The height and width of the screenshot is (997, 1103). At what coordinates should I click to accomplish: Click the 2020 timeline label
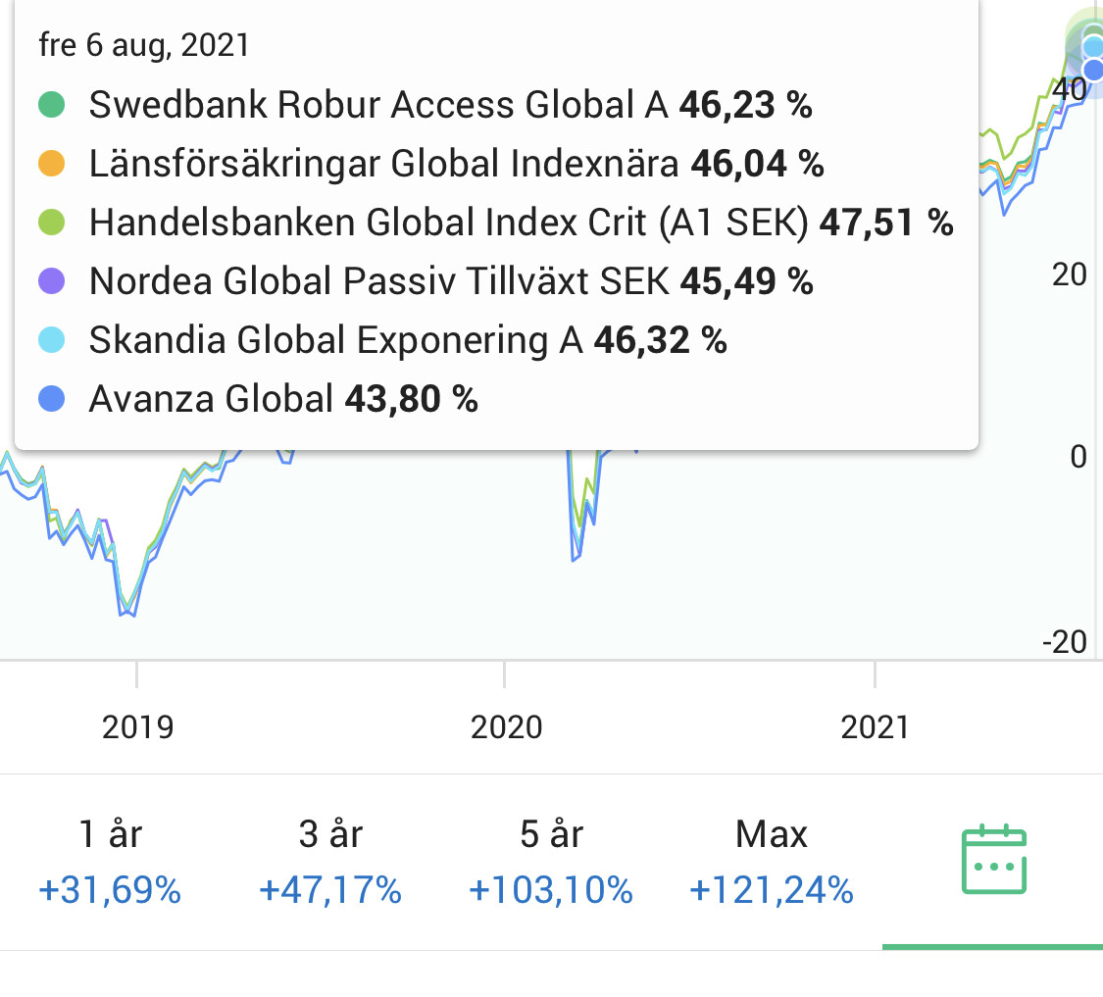point(506,726)
